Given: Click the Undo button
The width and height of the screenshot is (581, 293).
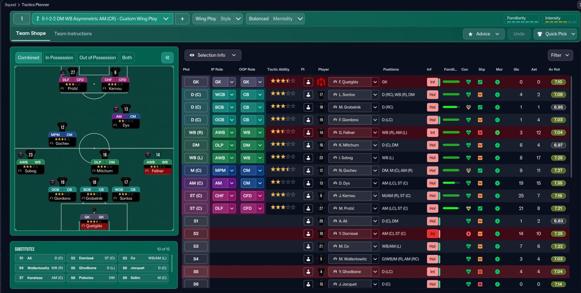Looking at the screenshot, I should [x=519, y=34].
